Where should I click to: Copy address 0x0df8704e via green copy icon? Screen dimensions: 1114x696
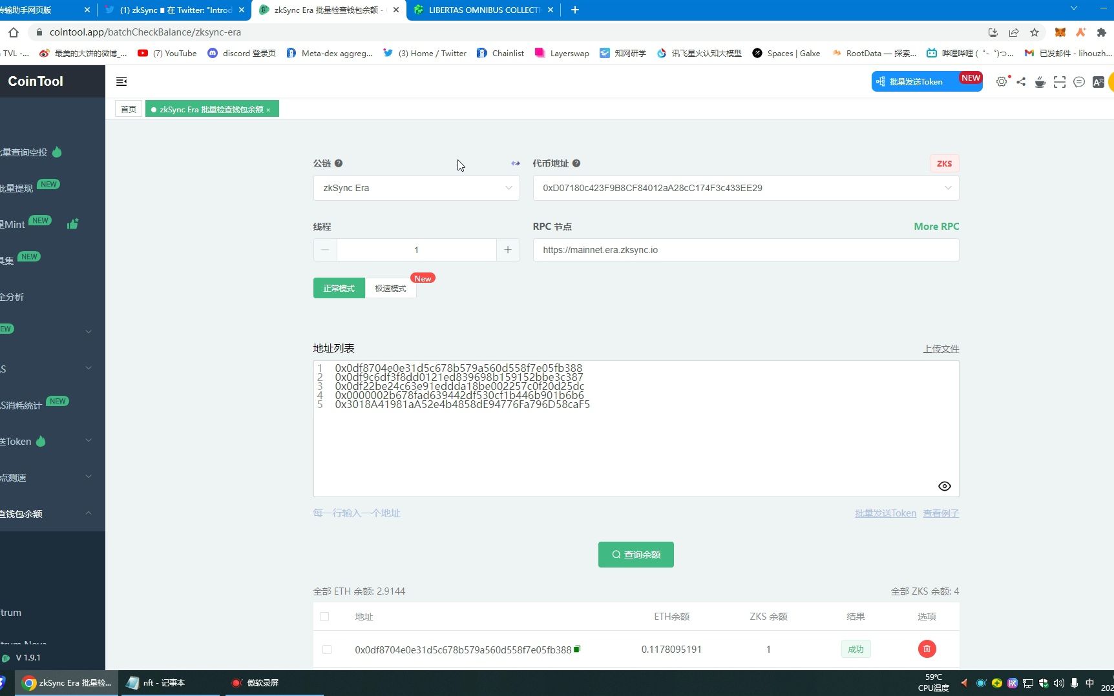[x=577, y=649]
